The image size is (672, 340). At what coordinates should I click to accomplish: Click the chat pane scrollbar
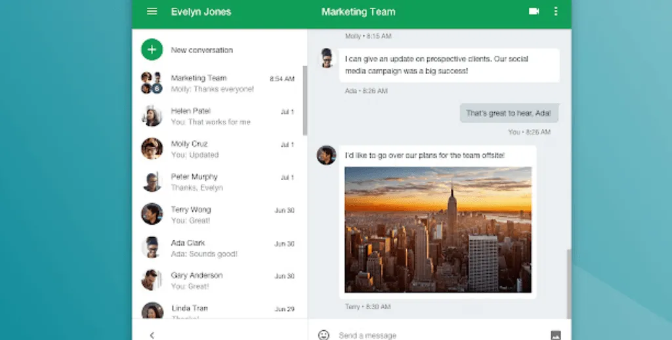tap(569, 284)
